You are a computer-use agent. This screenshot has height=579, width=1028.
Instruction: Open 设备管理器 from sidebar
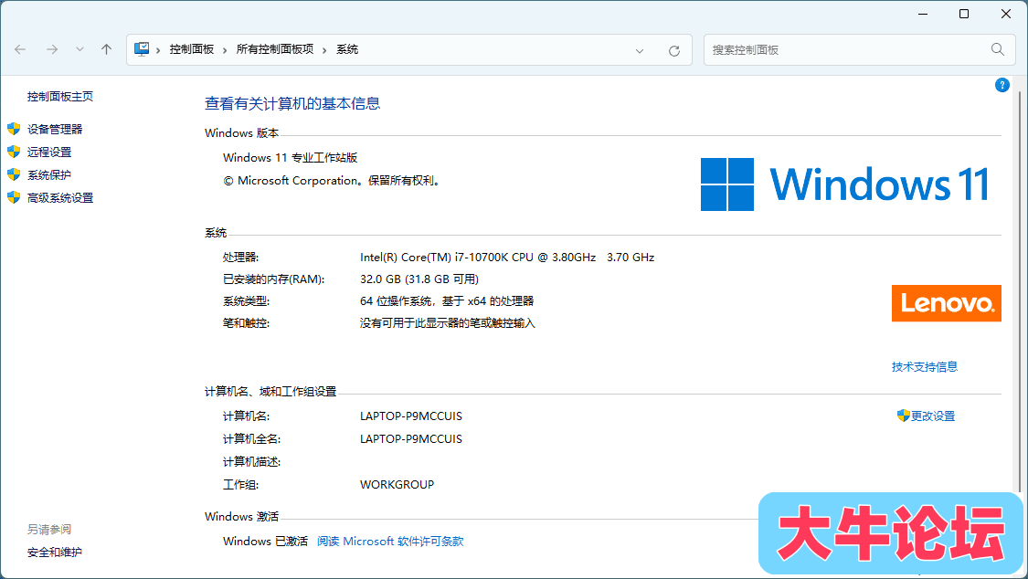55,129
